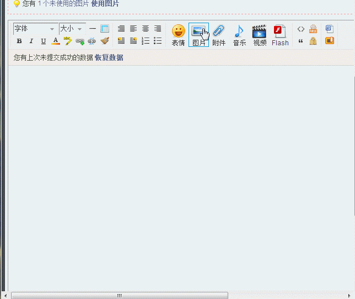Insert hidden content with lock icon
Image resolution: width=355 pixels, height=299 pixels.
[x=313, y=41]
